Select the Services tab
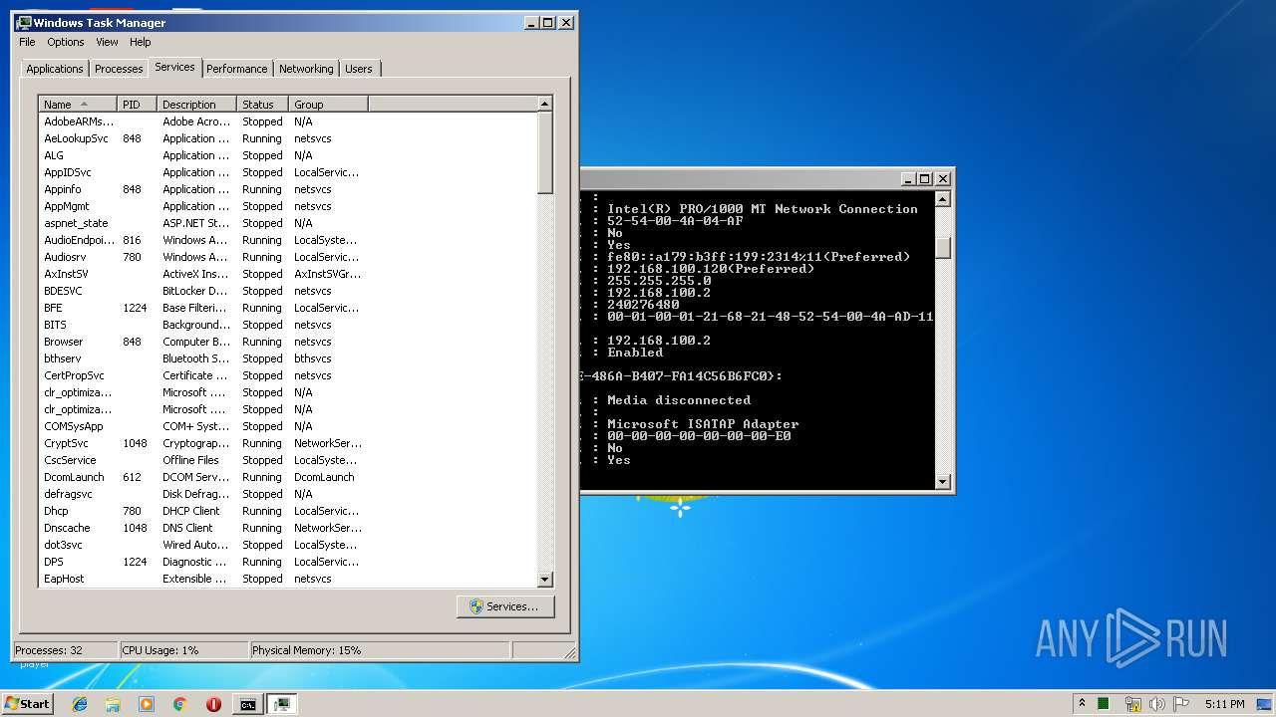The image size is (1276, 717). click(174, 67)
